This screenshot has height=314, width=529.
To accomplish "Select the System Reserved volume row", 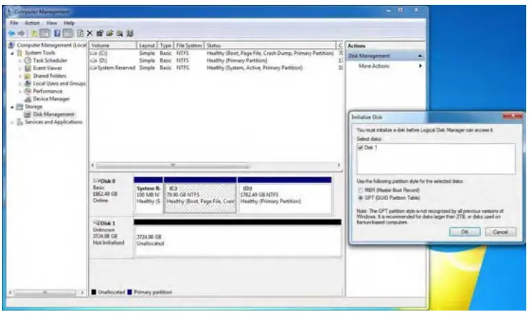I will (216, 68).
